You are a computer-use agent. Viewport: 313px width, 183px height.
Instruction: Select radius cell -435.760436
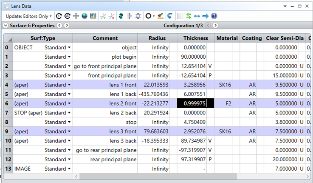point(153,94)
